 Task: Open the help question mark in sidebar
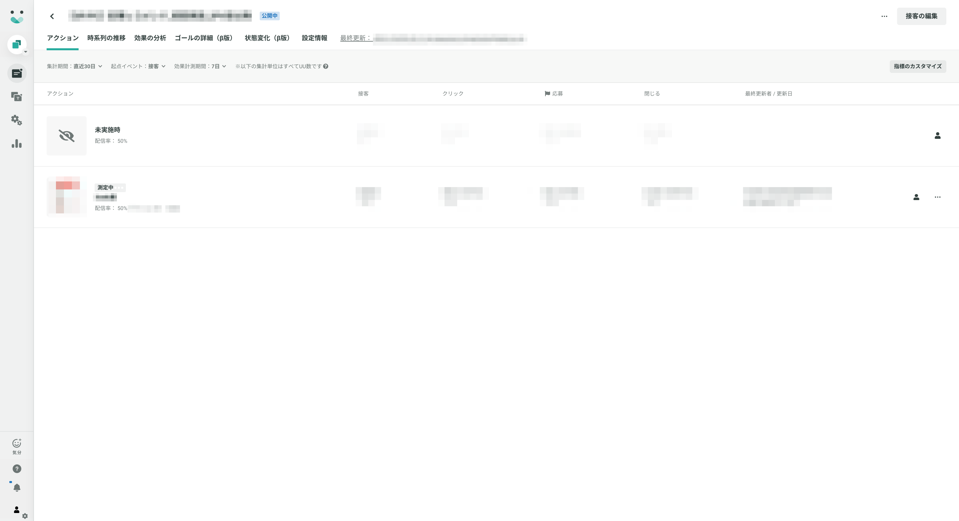(x=17, y=468)
